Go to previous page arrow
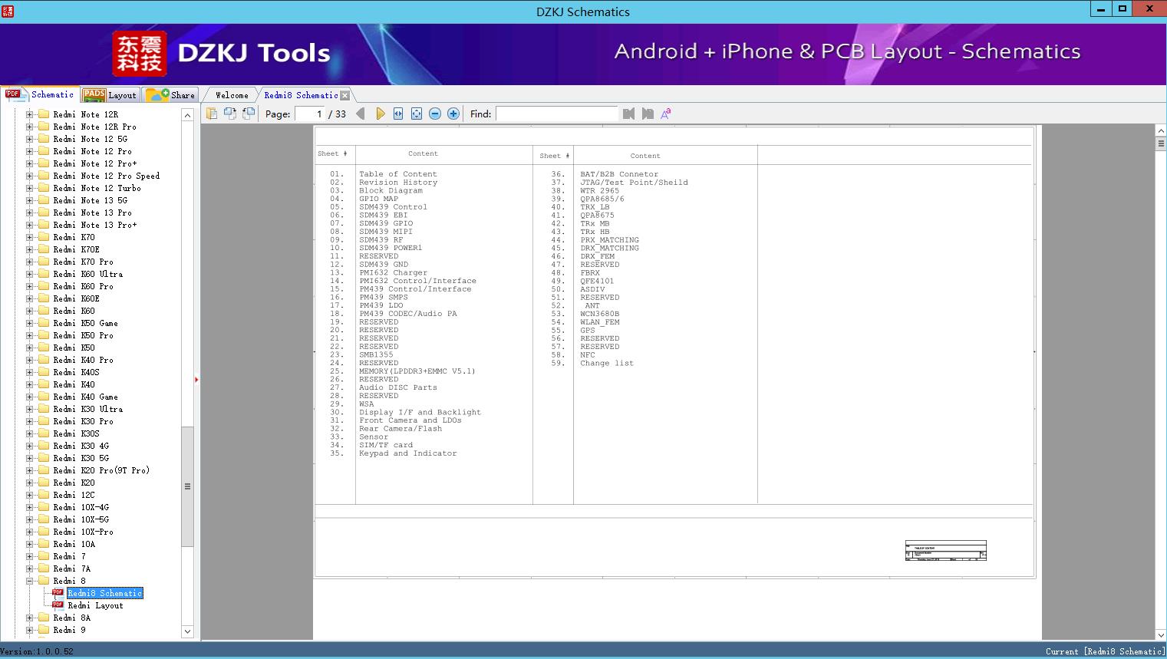1167x659 pixels. [x=361, y=114]
